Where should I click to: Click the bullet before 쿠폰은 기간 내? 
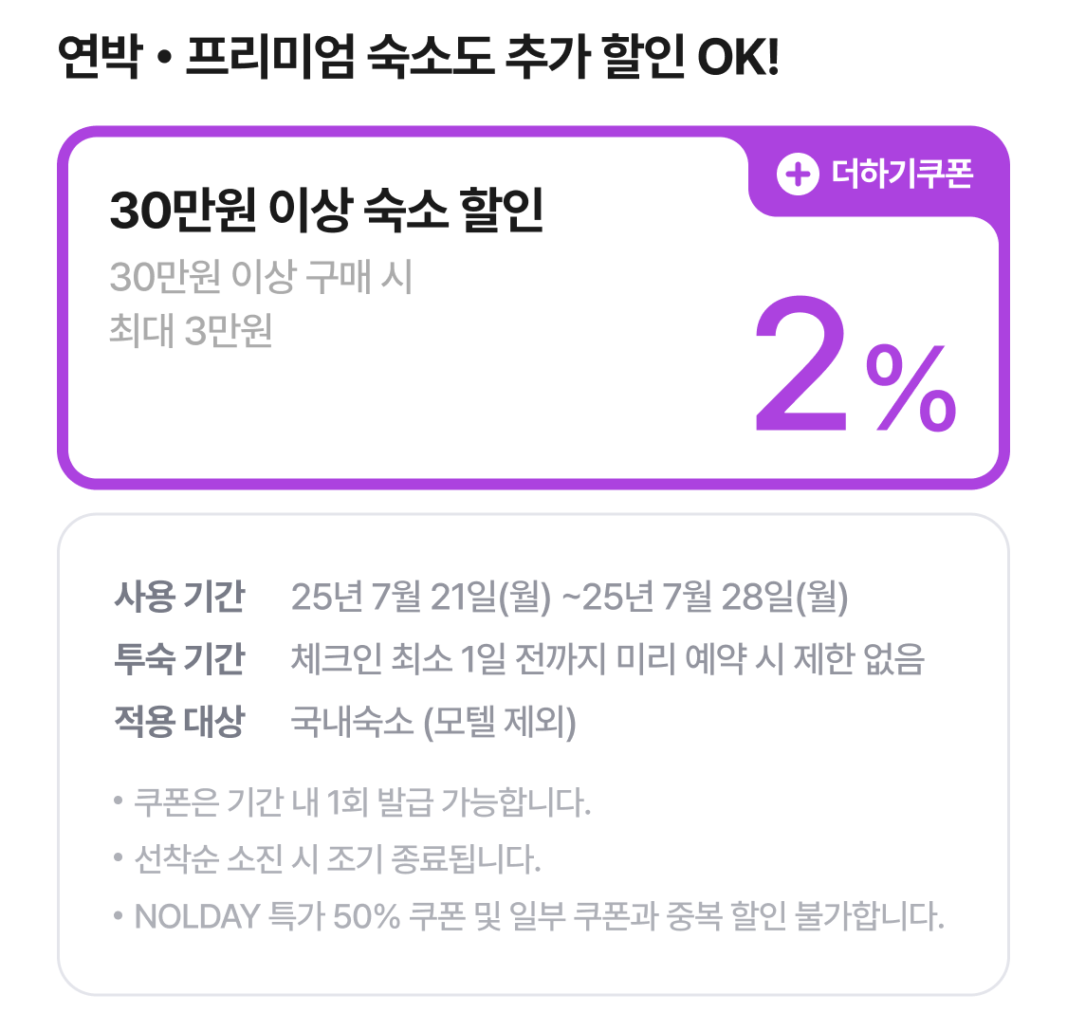click(119, 801)
